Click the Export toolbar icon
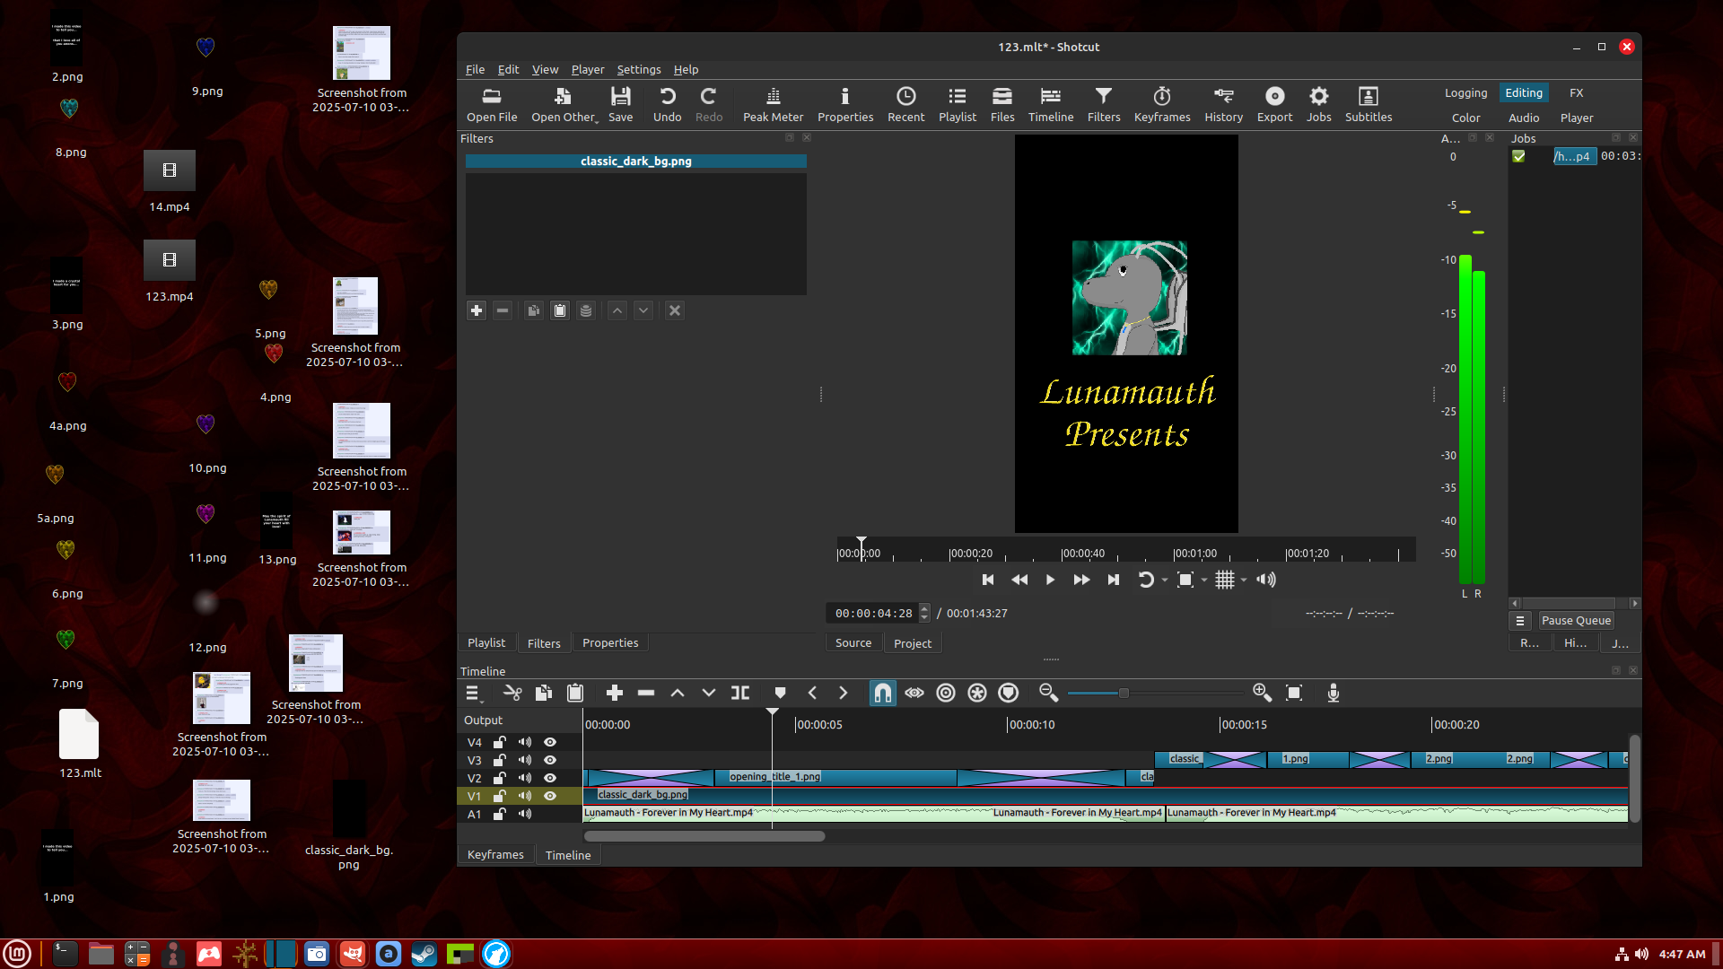1723x969 pixels. pyautogui.click(x=1274, y=105)
